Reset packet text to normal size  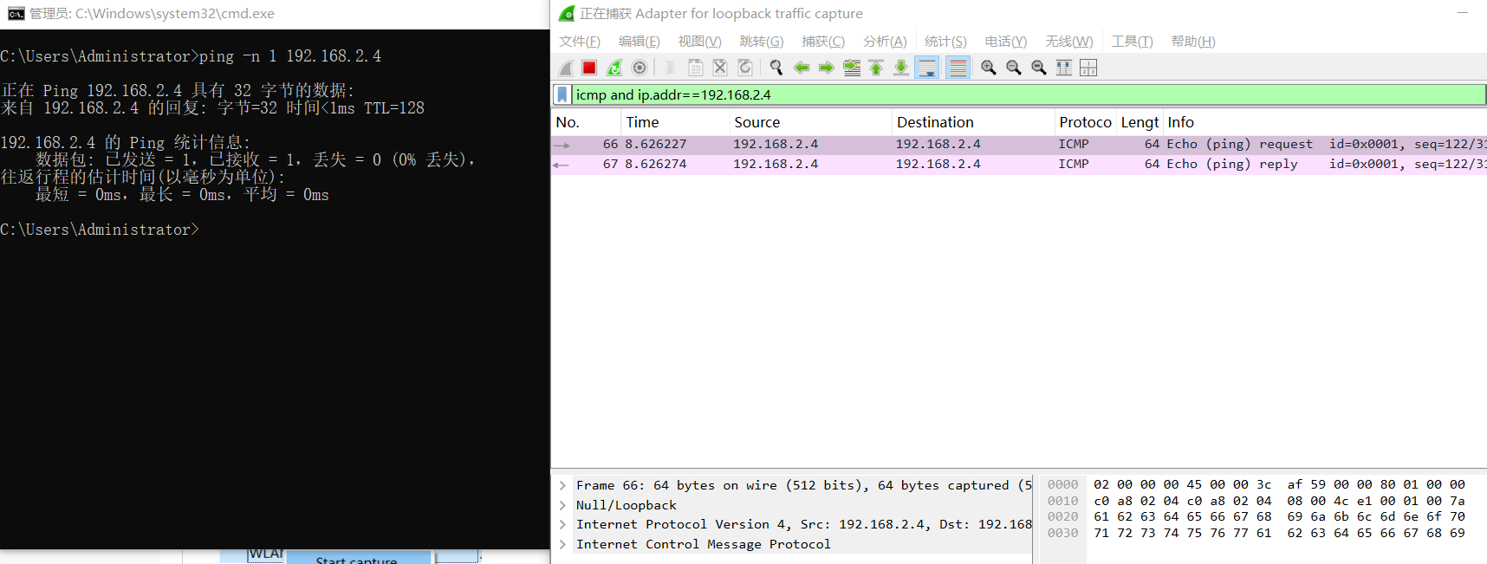point(1038,68)
